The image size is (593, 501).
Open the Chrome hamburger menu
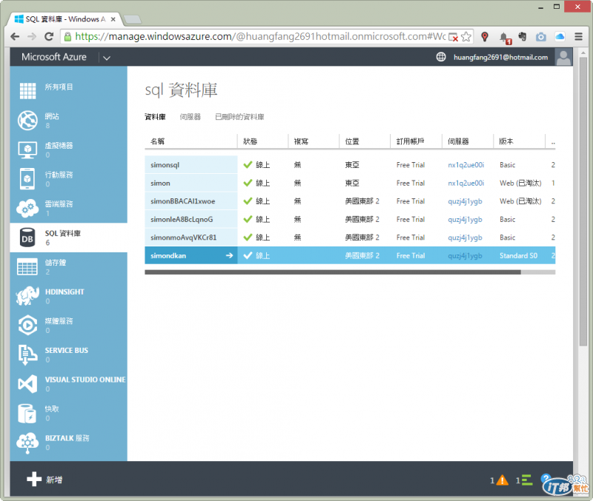pyautogui.click(x=578, y=36)
